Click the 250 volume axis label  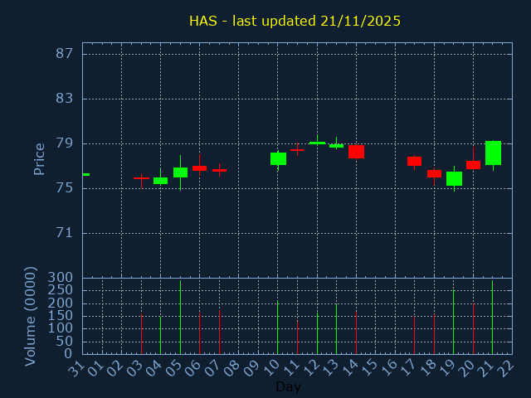pyautogui.click(x=61, y=290)
